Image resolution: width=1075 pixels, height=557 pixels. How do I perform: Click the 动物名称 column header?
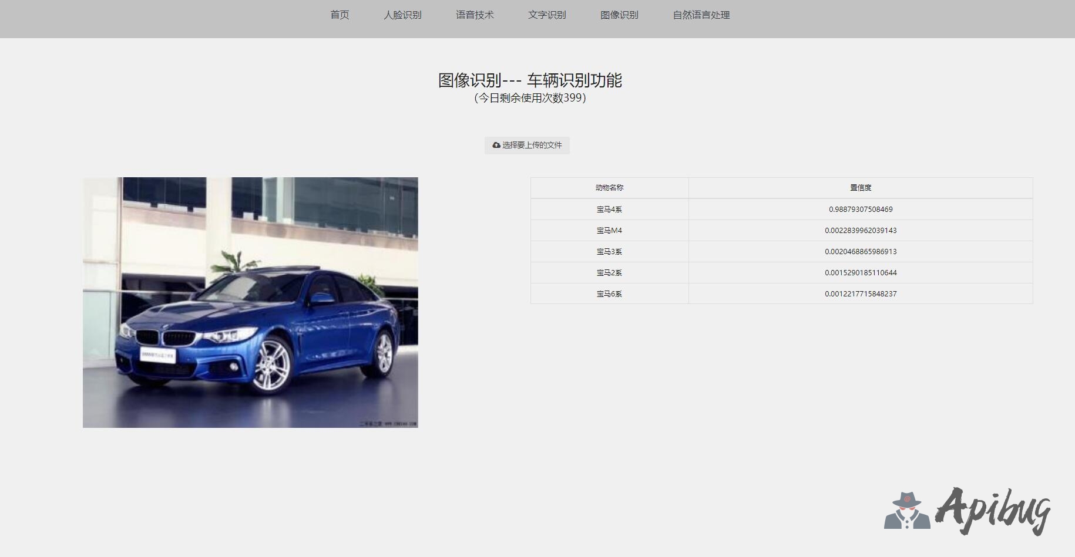coord(609,188)
